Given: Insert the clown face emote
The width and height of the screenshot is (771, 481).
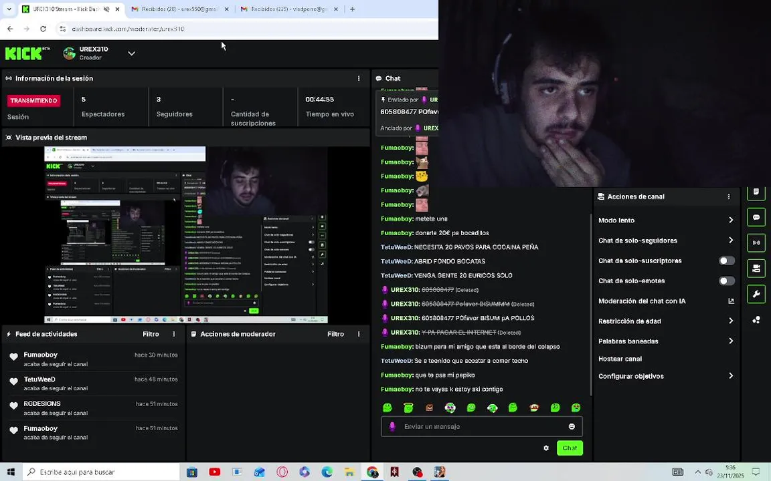Looking at the screenshot, I should (x=450, y=408).
